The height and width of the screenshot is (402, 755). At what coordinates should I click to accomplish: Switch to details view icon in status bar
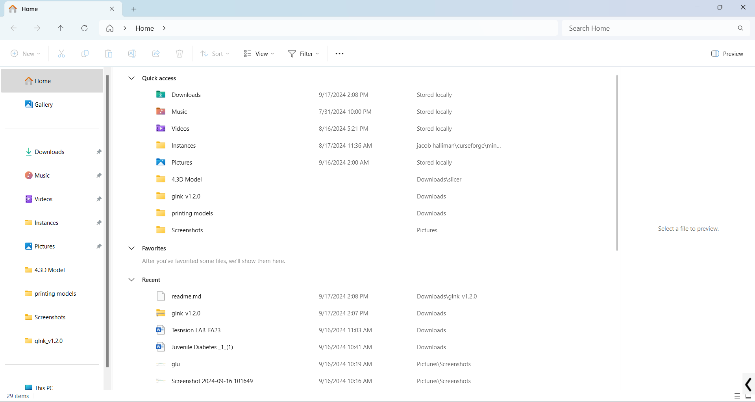coord(737,396)
